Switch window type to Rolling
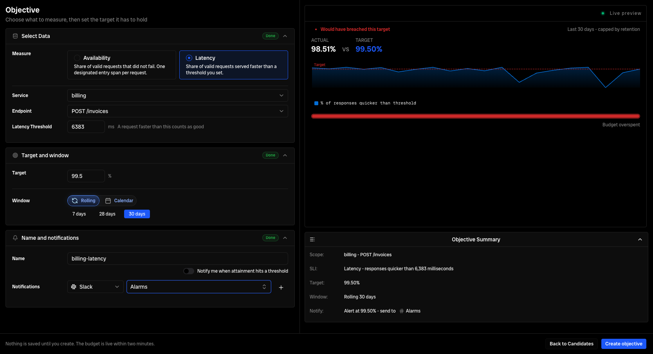Screen dimensions: 653x354 pos(83,201)
